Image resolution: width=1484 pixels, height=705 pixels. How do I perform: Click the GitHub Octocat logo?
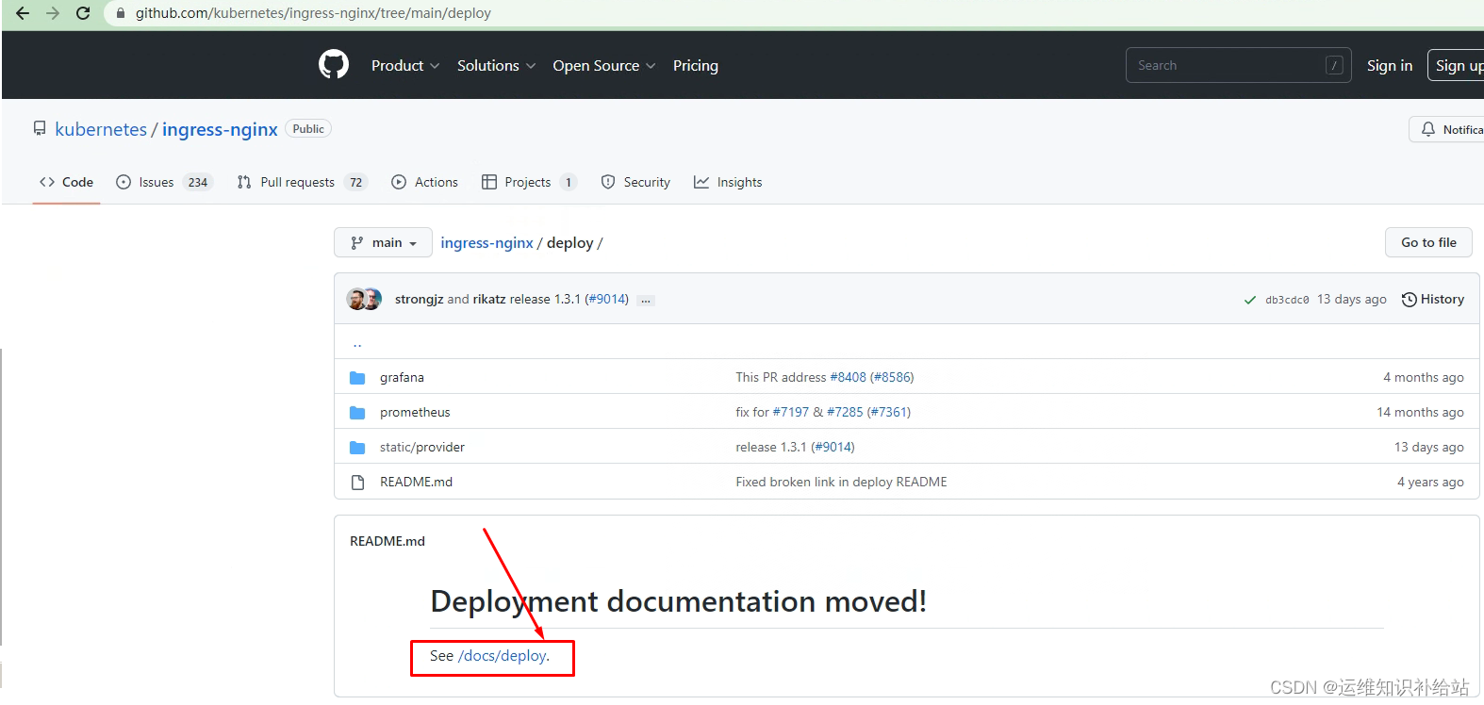(x=334, y=65)
